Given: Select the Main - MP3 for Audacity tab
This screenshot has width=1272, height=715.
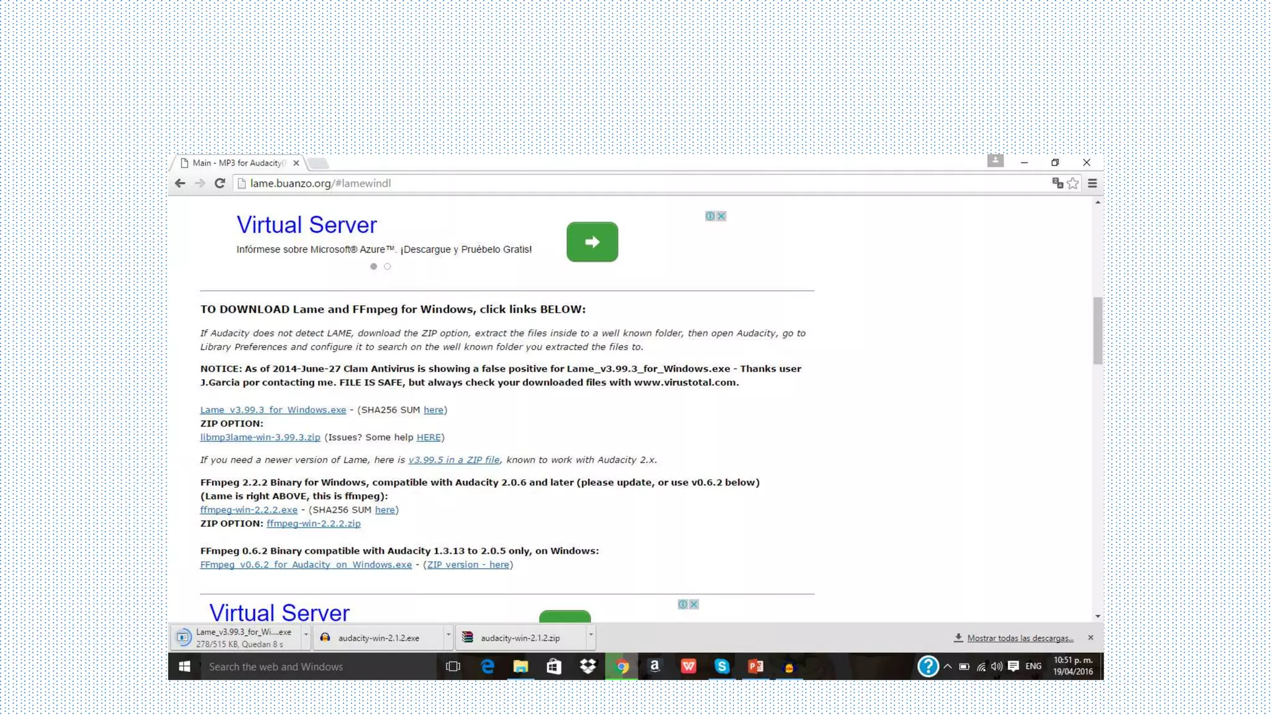Looking at the screenshot, I should [x=238, y=163].
